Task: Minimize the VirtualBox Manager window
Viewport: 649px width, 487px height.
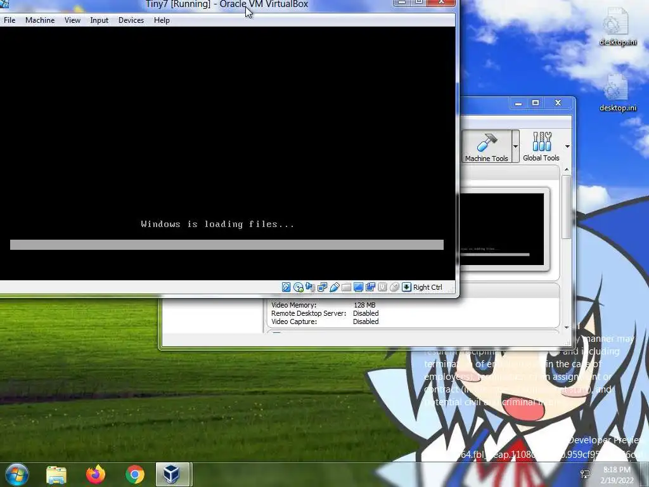Action: click(518, 103)
